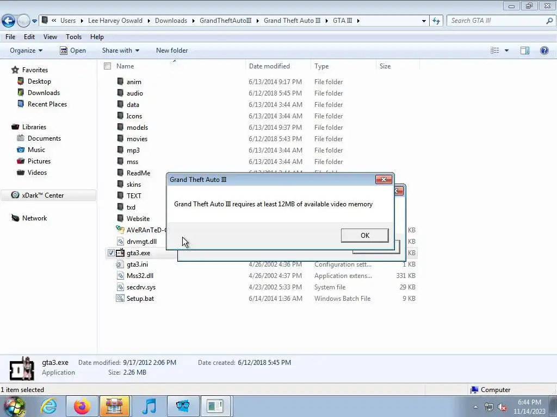Viewport: 557px width, 417px height.
Task: Select Favorites in the navigation pane
Action: [35, 70]
